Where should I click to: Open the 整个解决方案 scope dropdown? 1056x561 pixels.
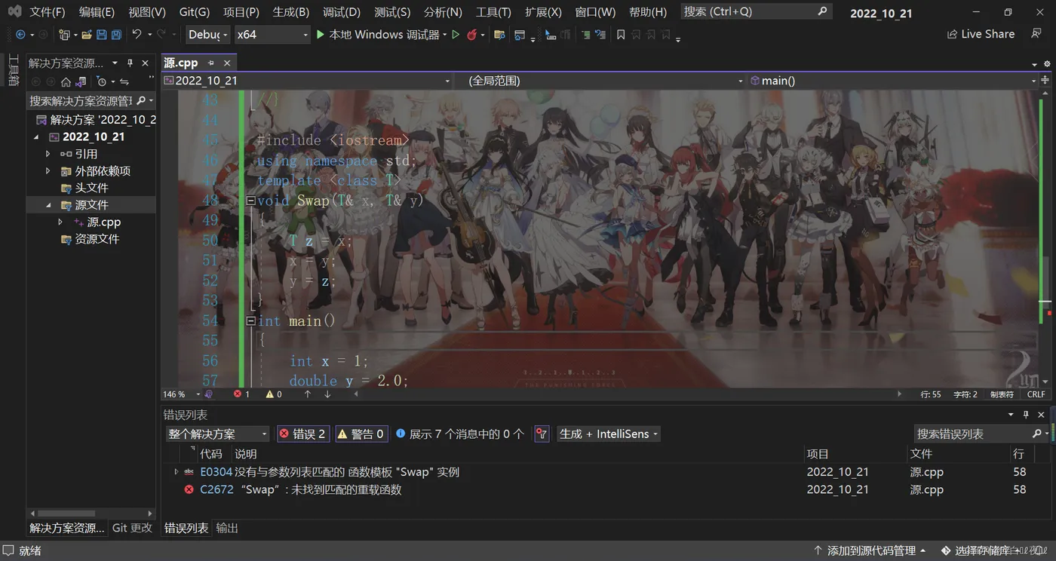pyautogui.click(x=217, y=434)
